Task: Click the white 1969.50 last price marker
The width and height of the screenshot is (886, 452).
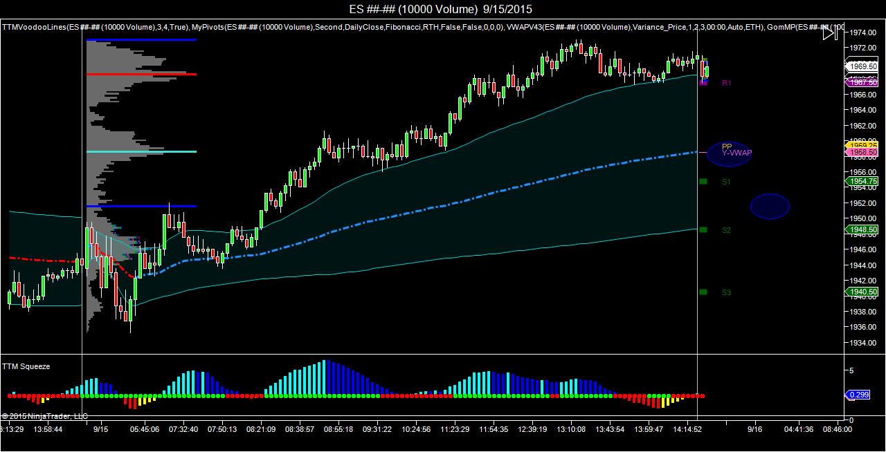Action: point(861,66)
